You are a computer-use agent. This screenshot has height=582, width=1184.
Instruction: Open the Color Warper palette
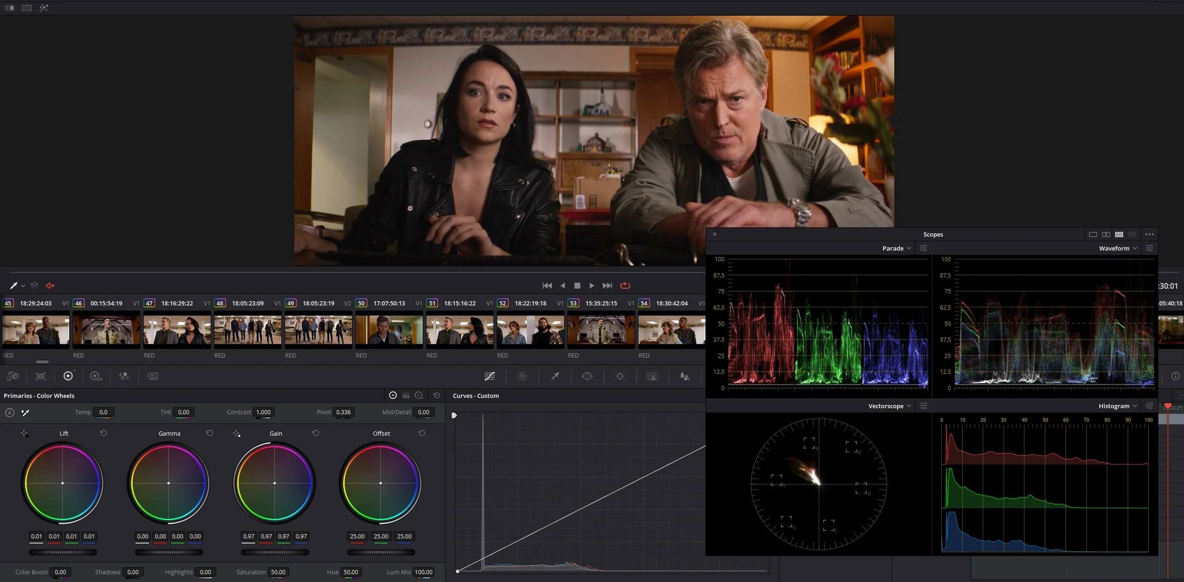click(x=522, y=376)
